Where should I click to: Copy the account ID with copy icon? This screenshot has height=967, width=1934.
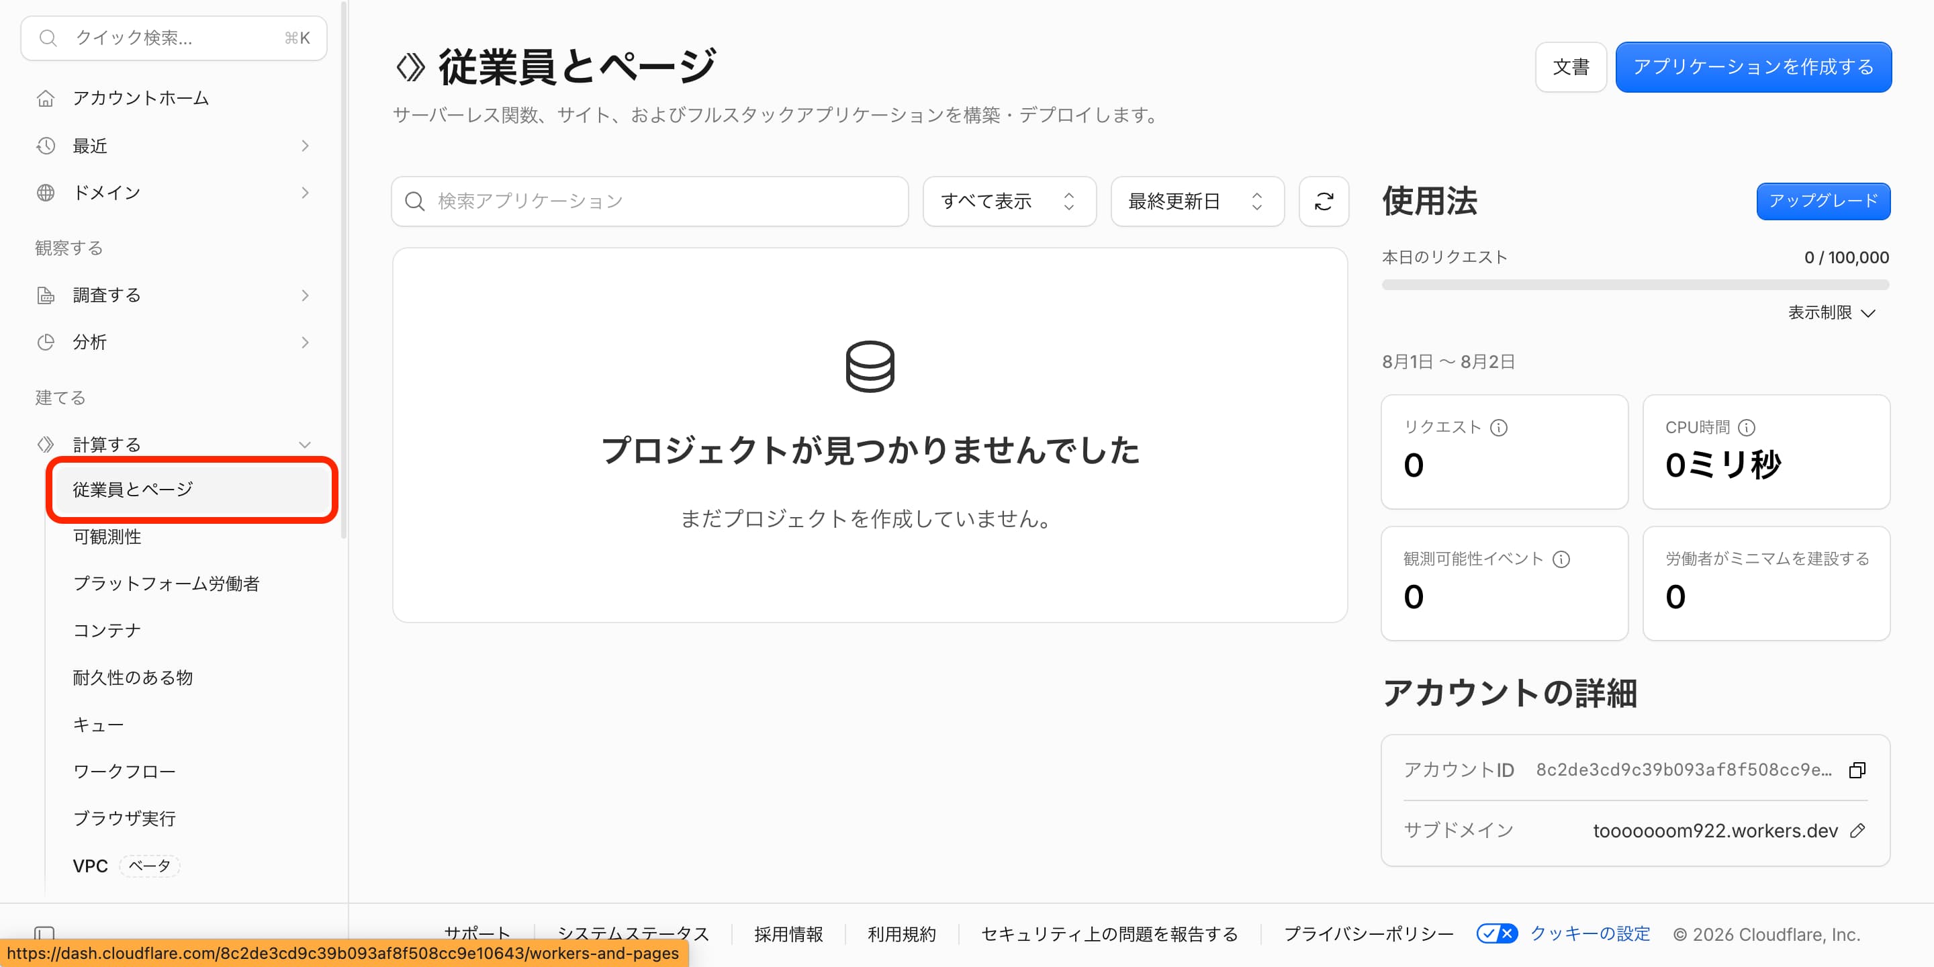click(1857, 770)
